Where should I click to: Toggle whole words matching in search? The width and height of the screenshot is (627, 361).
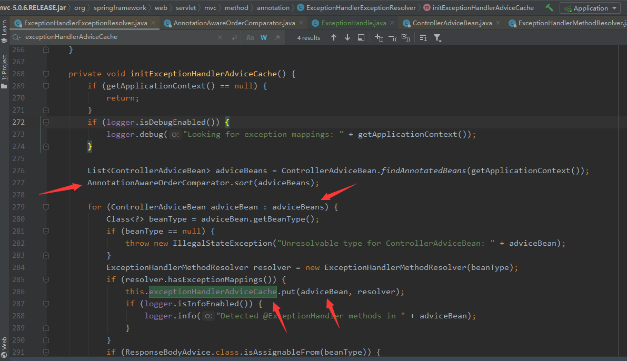pos(263,37)
